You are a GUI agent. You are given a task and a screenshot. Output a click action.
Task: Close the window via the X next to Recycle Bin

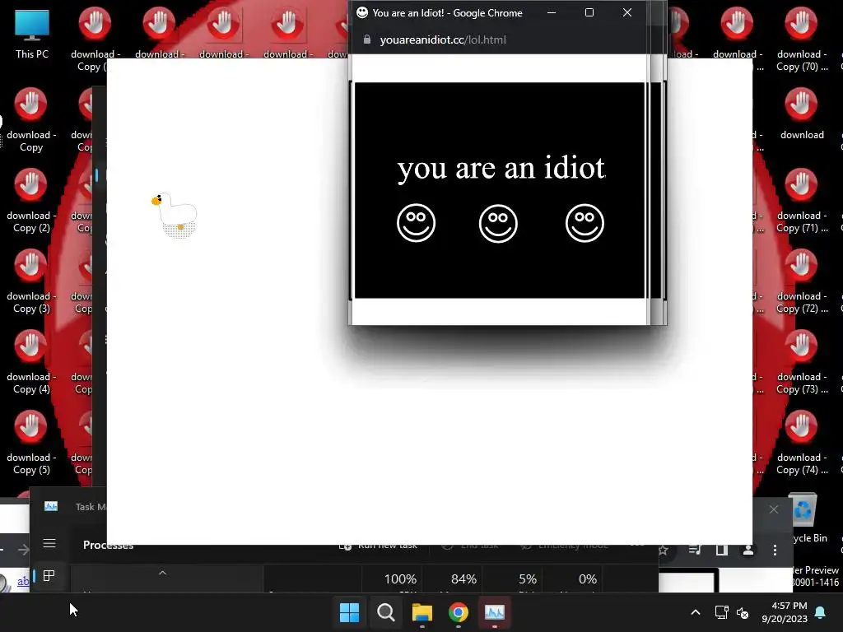(x=773, y=509)
